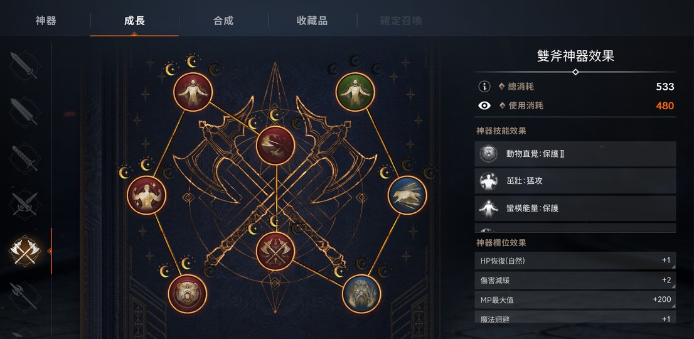The height and width of the screenshot is (339, 694).
Task: Click the info icon beside 總消耗
Action: point(484,87)
